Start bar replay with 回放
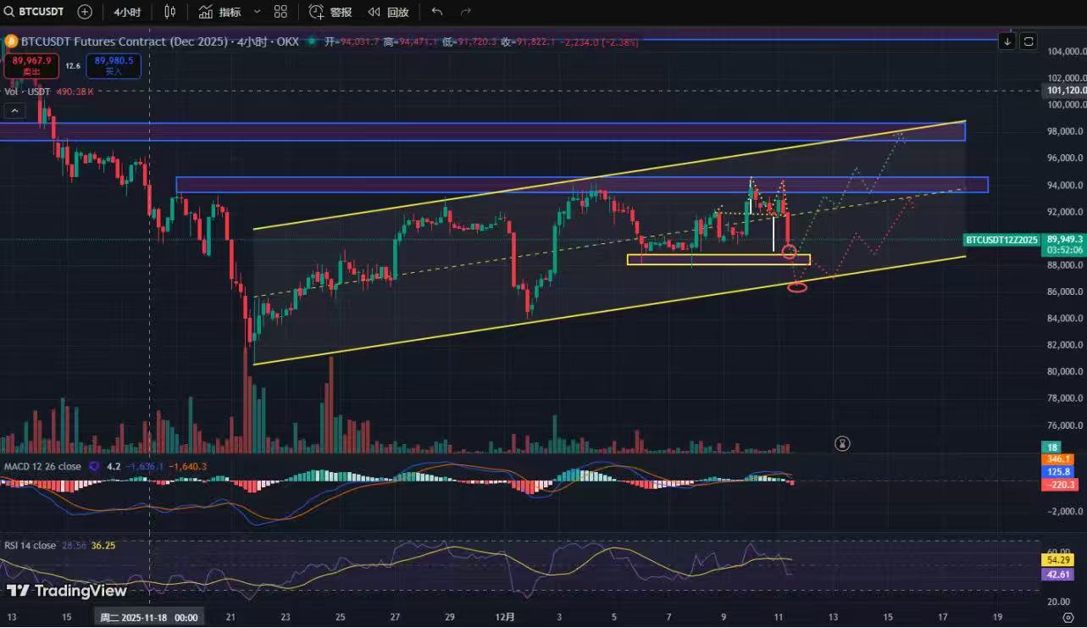 (389, 12)
